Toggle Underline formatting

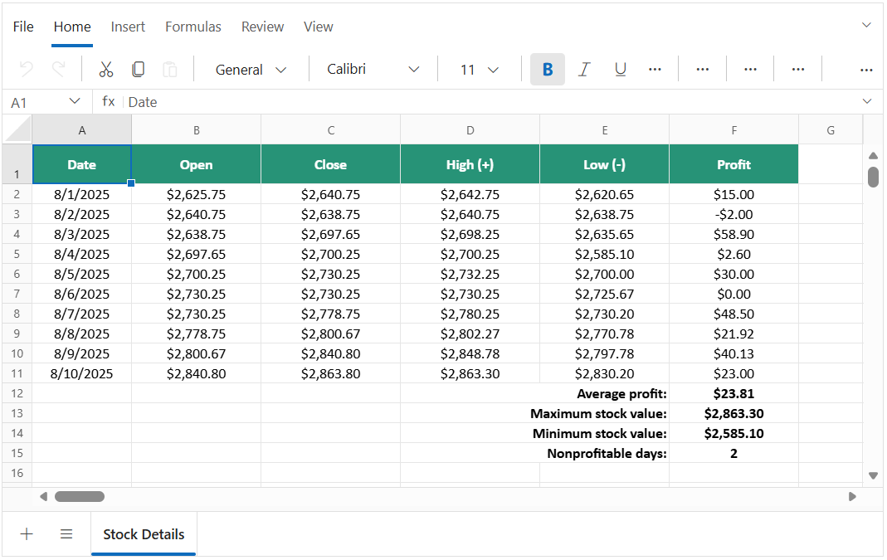pyautogui.click(x=620, y=69)
